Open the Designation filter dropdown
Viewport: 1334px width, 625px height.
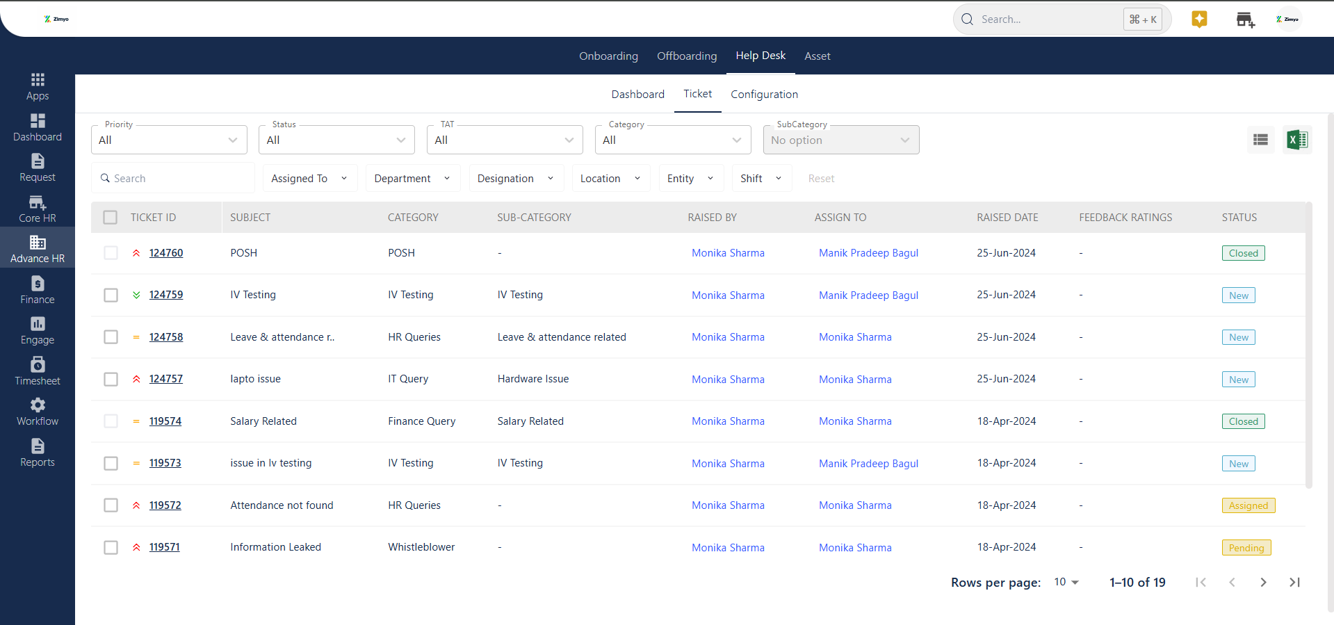point(516,179)
